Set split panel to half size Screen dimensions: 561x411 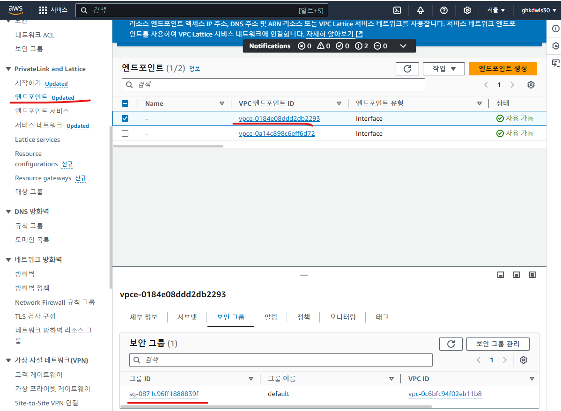[x=516, y=275]
